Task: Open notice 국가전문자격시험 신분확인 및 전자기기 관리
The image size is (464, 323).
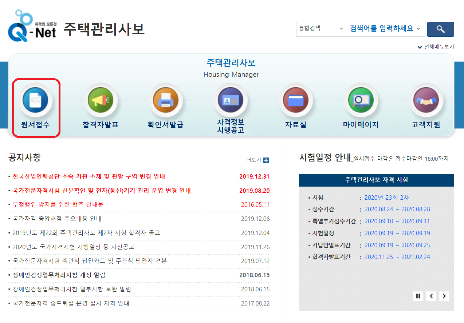Action: pyautogui.click(x=102, y=191)
